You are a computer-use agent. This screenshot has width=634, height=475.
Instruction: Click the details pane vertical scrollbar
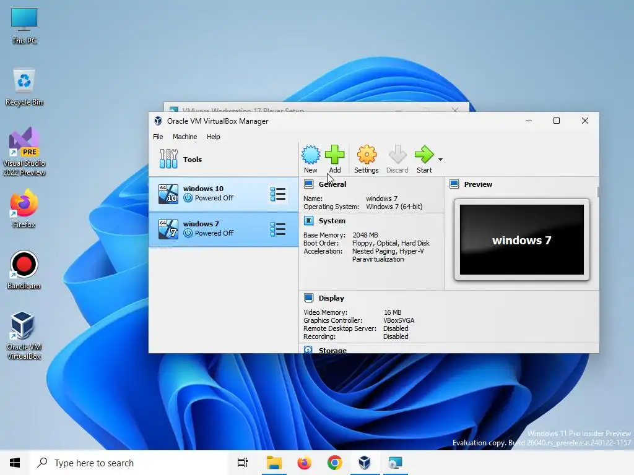(598, 192)
